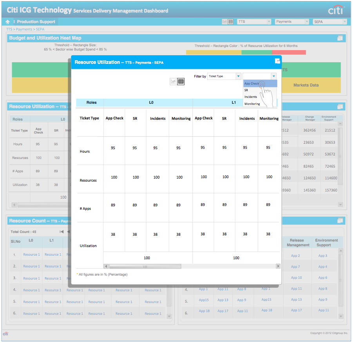Screen dimensions: 353x343
Task: Maximize the background Resource Utilization panel
Action: coord(340,107)
